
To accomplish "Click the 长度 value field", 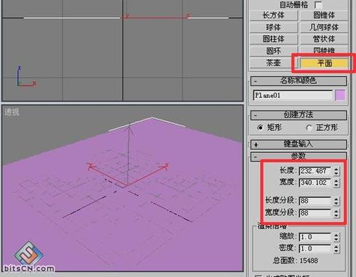I will [315, 171].
